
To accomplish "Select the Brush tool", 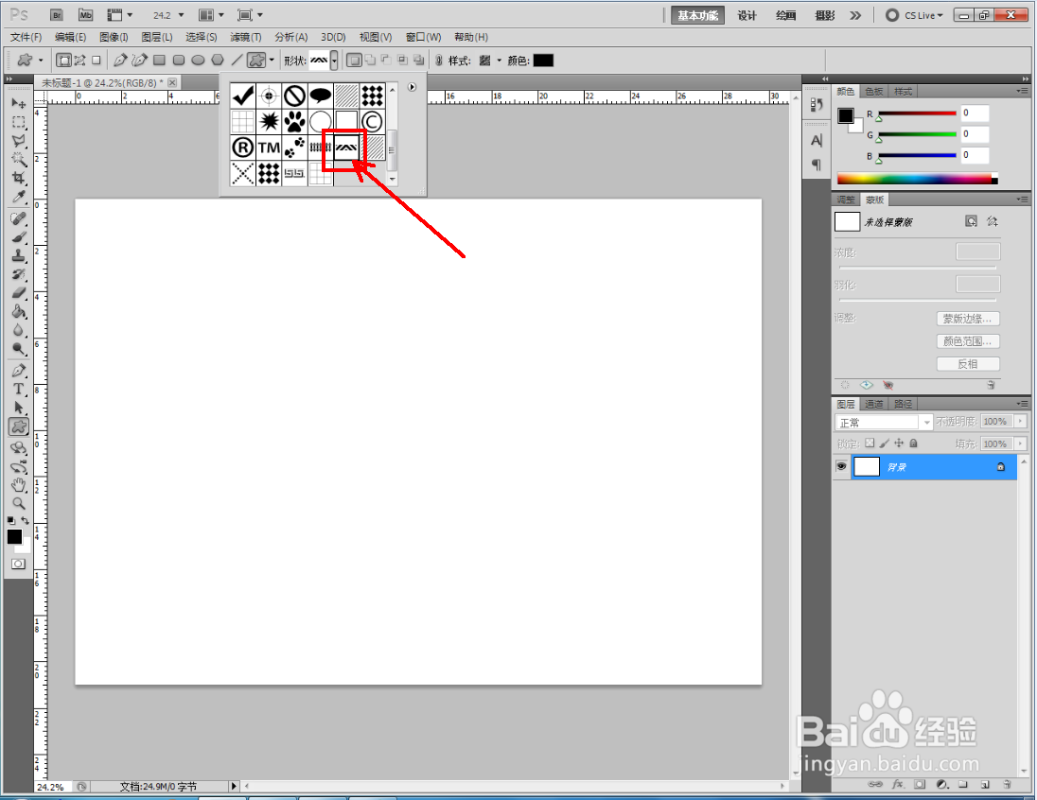I will 19,237.
